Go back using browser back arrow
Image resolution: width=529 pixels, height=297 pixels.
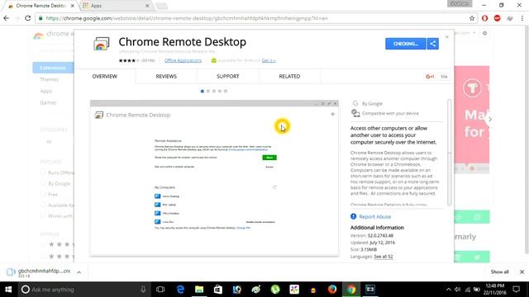click(6, 18)
